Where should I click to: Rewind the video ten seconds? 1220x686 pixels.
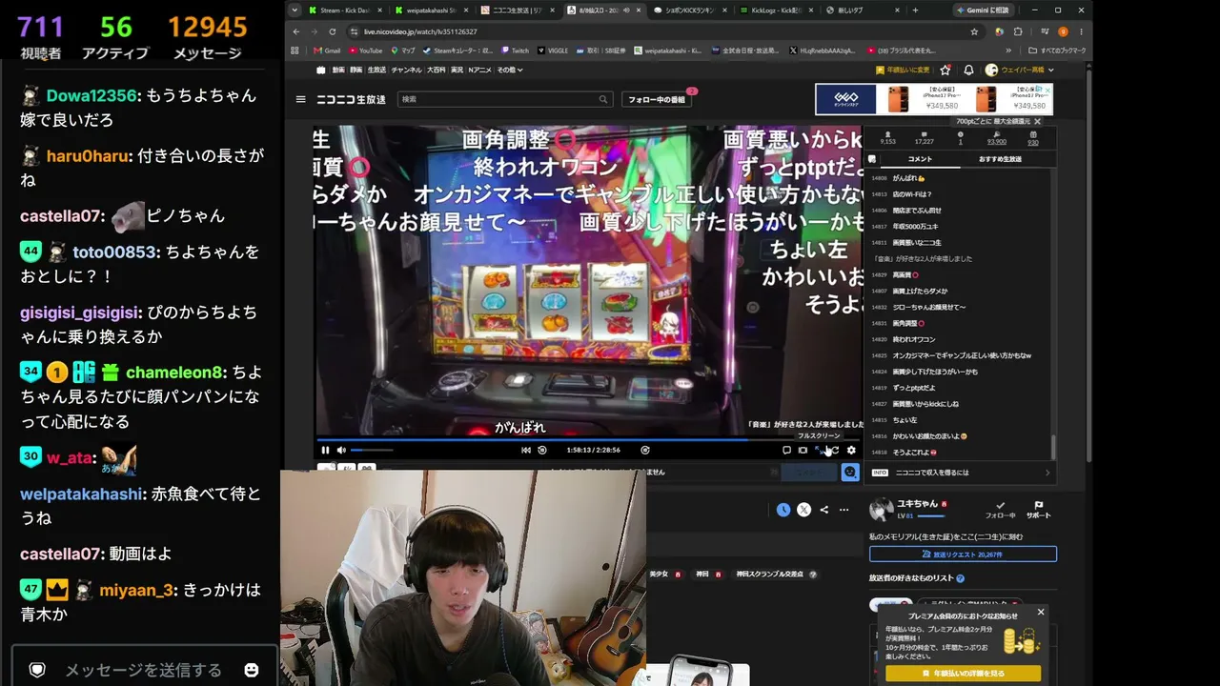pyautogui.click(x=542, y=450)
